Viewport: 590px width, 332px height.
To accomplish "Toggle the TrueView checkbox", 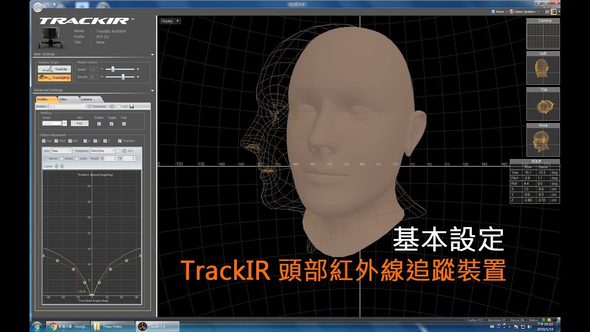I will (x=120, y=141).
